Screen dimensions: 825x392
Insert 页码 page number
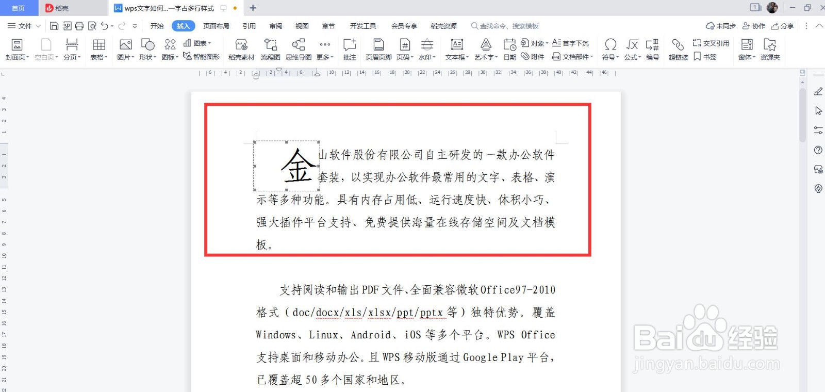tap(405, 50)
